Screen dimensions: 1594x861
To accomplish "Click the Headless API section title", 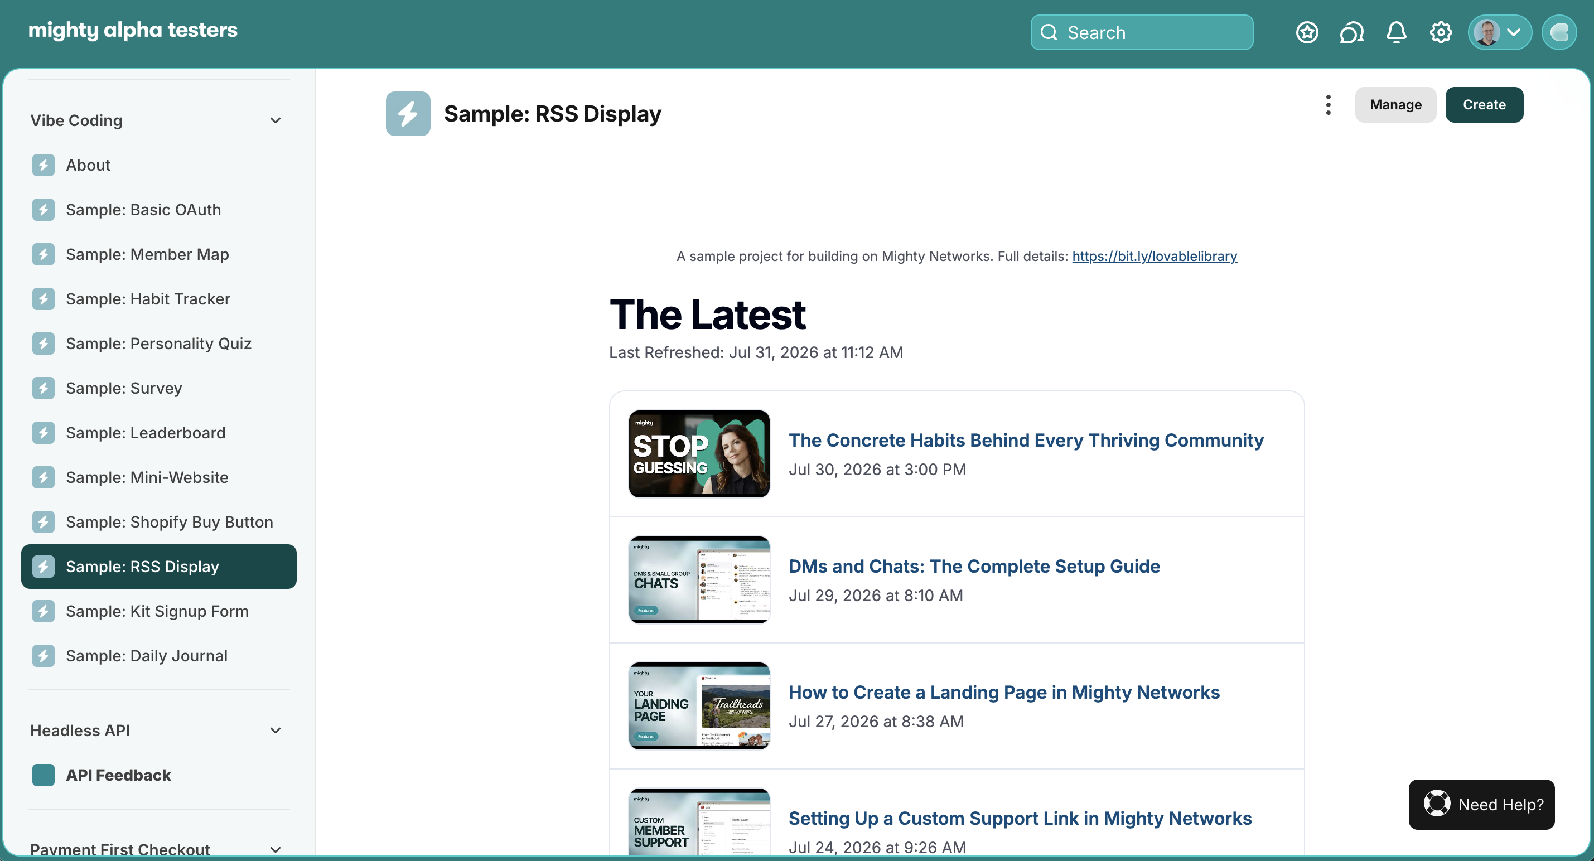I will tap(80, 731).
